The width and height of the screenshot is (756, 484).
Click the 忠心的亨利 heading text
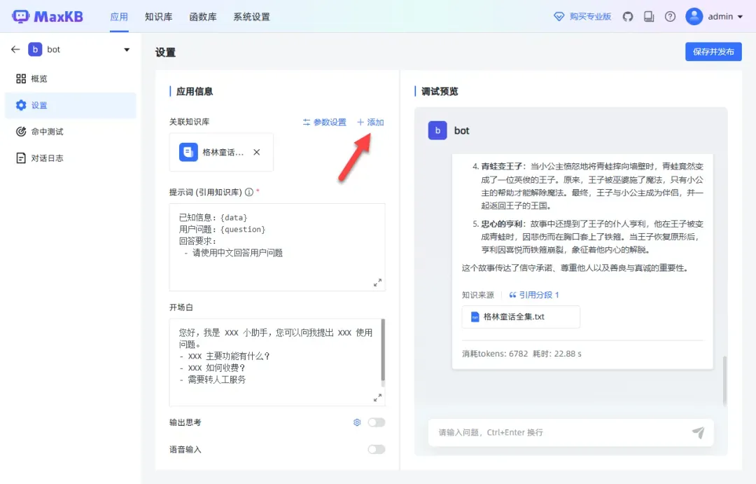(501, 224)
